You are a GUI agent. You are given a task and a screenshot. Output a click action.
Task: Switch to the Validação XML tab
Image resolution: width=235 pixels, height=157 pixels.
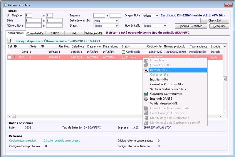[94, 33]
